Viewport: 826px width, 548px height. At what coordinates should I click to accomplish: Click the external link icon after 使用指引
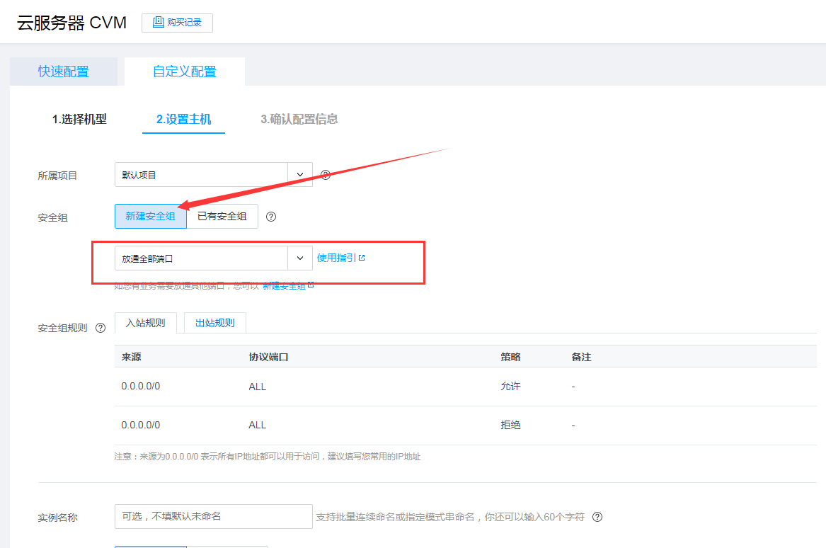[x=362, y=258]
